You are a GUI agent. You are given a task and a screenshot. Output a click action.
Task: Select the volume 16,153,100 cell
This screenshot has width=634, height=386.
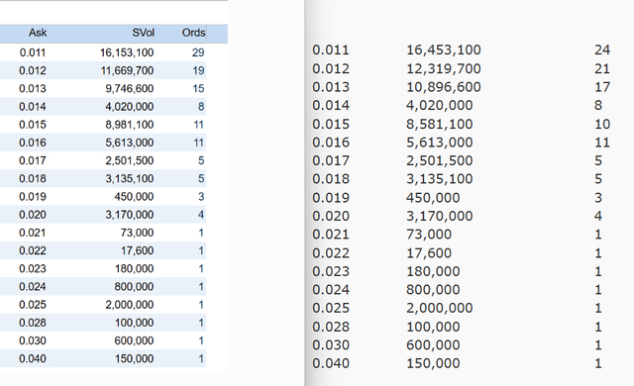coord(127,52)
